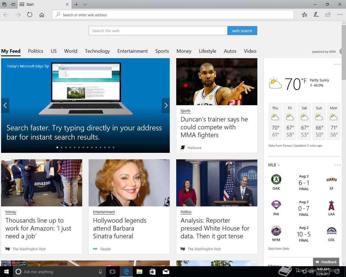
Task: Click the Sports category label on Duncan card
Action: tap(185, 111)
